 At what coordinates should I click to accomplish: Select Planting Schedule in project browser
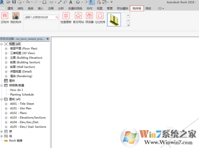tap(22, 95)
